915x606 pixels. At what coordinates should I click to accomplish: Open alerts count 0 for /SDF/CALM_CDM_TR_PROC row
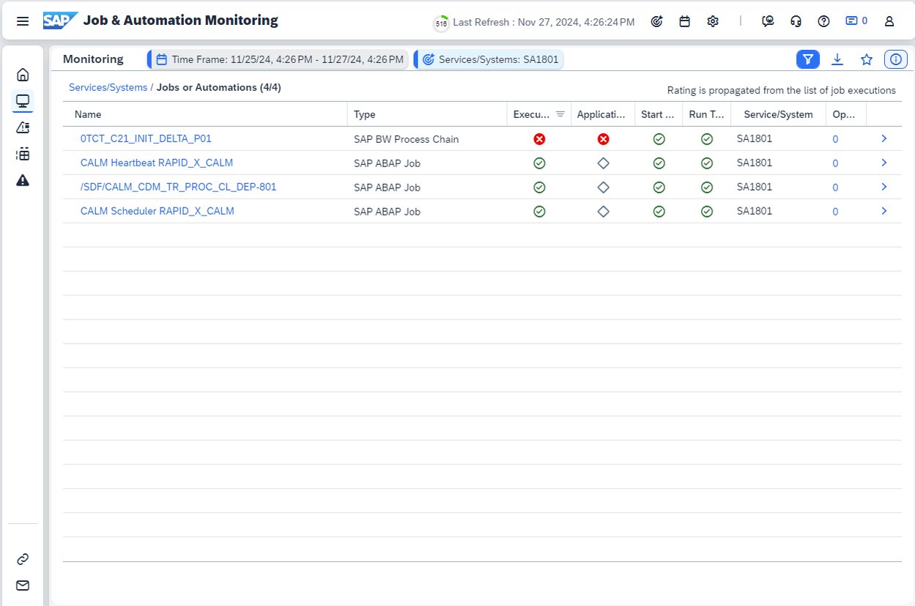[835, 188]
